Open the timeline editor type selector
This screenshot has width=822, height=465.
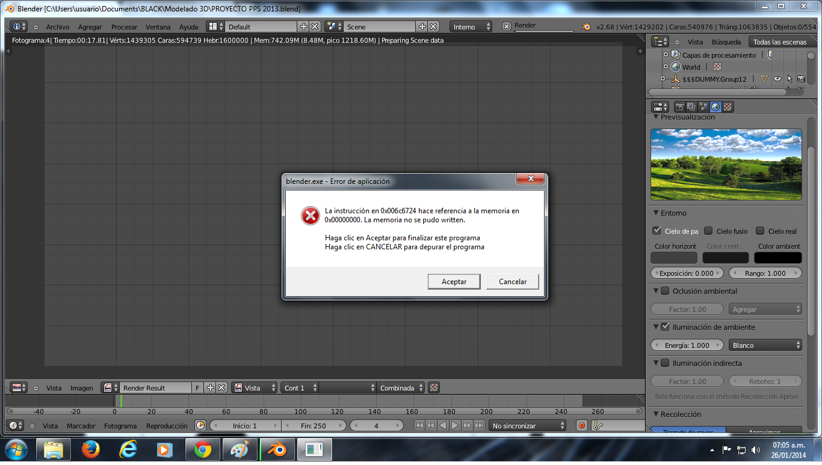[16, 425]
